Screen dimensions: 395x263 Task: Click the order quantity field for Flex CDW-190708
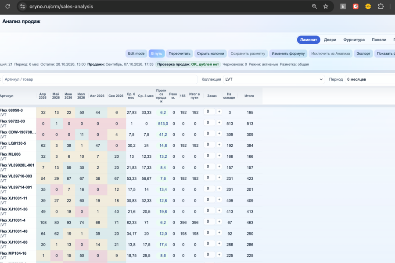[x=209, y=133]
